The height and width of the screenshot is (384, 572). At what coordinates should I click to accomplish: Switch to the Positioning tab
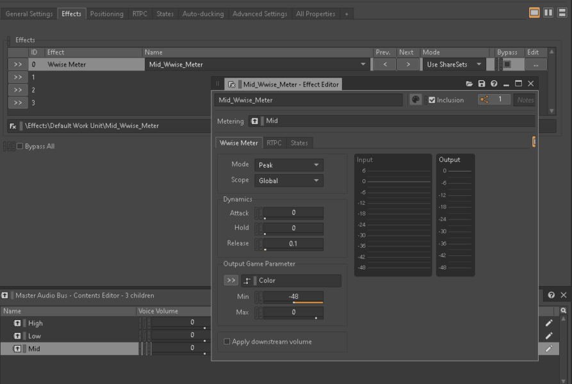(107, 14)
